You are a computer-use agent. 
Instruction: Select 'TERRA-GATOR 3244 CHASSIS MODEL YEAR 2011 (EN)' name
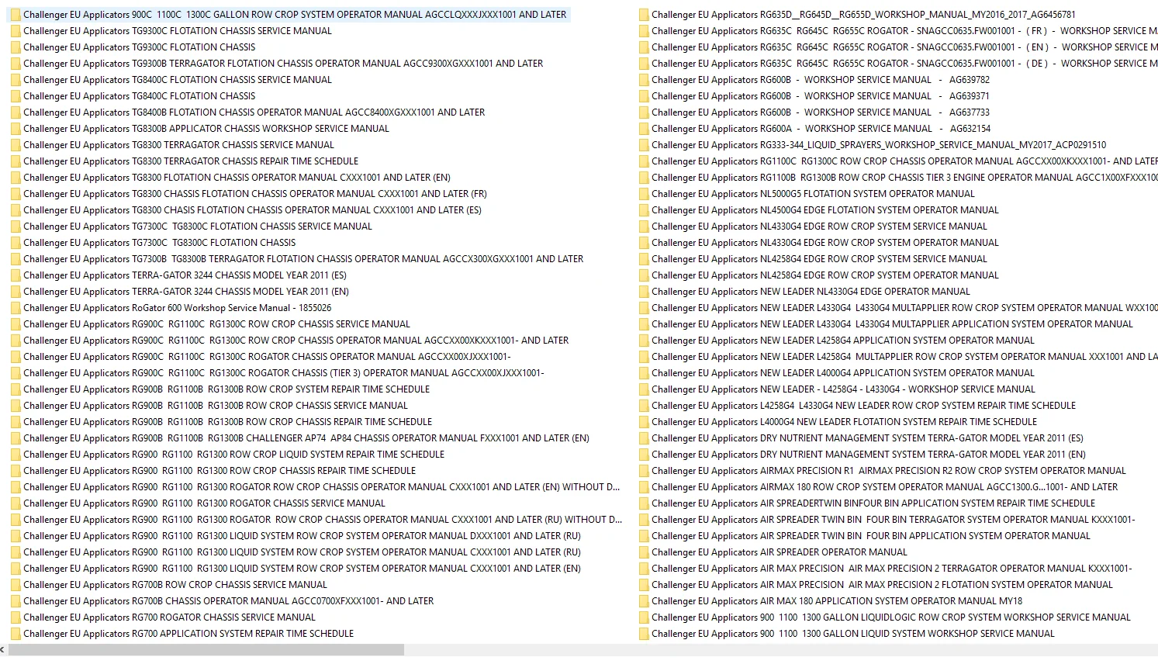(x=186, y=292)
